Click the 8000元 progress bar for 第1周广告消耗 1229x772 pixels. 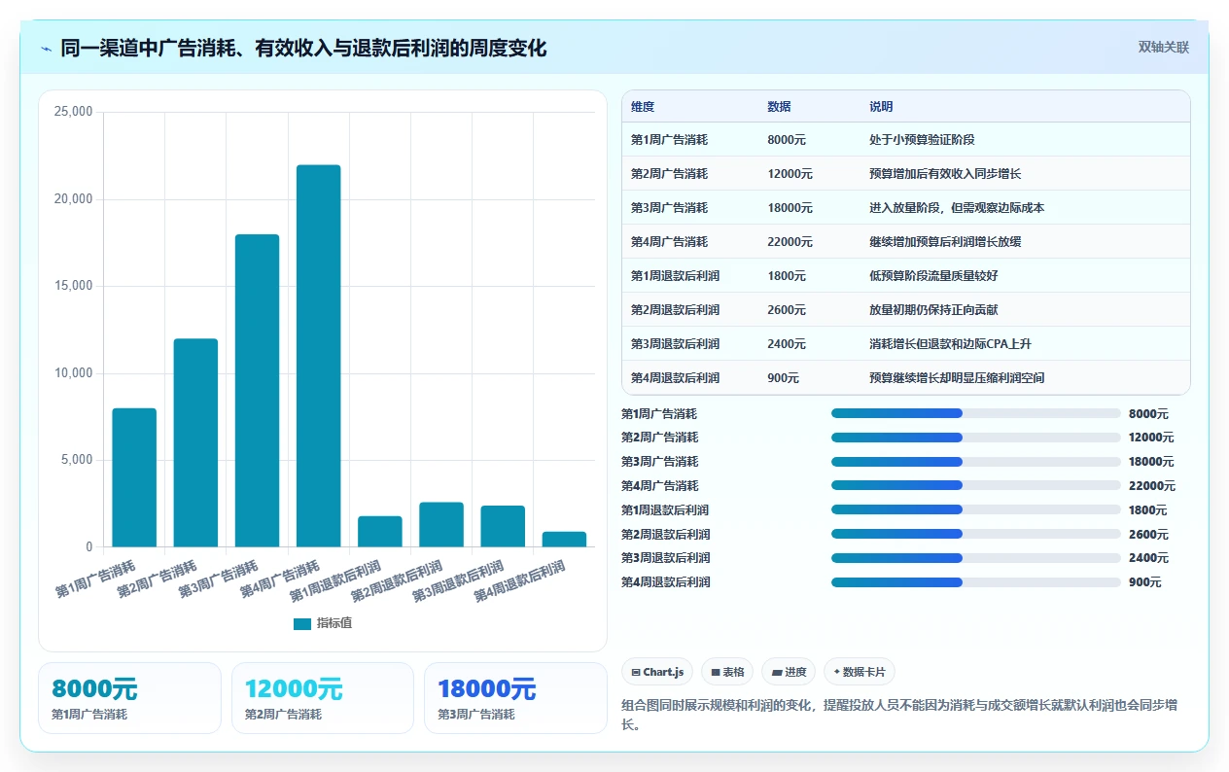[x=976, y=413]
